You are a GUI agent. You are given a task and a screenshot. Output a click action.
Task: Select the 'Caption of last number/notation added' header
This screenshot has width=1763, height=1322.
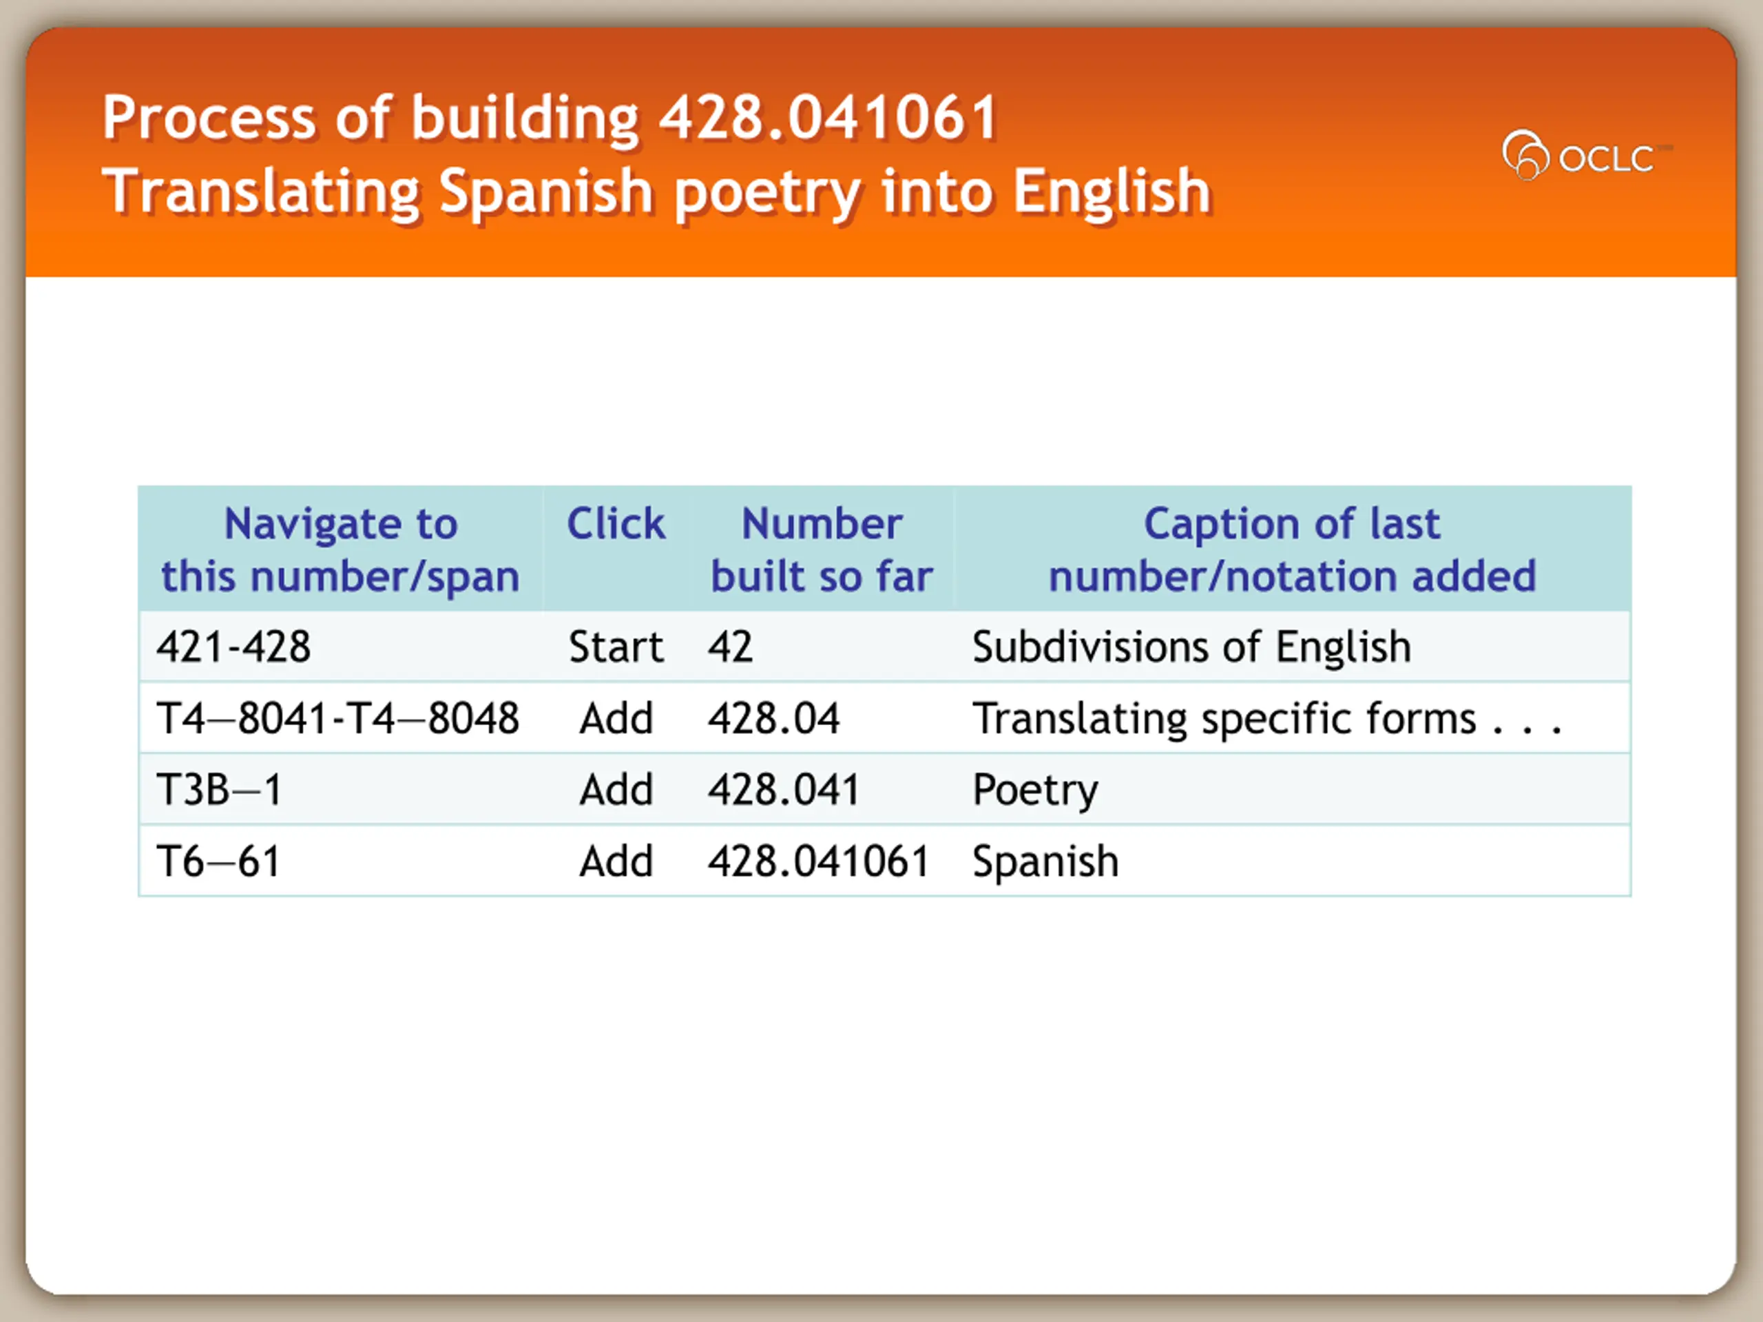(1291, 550)
